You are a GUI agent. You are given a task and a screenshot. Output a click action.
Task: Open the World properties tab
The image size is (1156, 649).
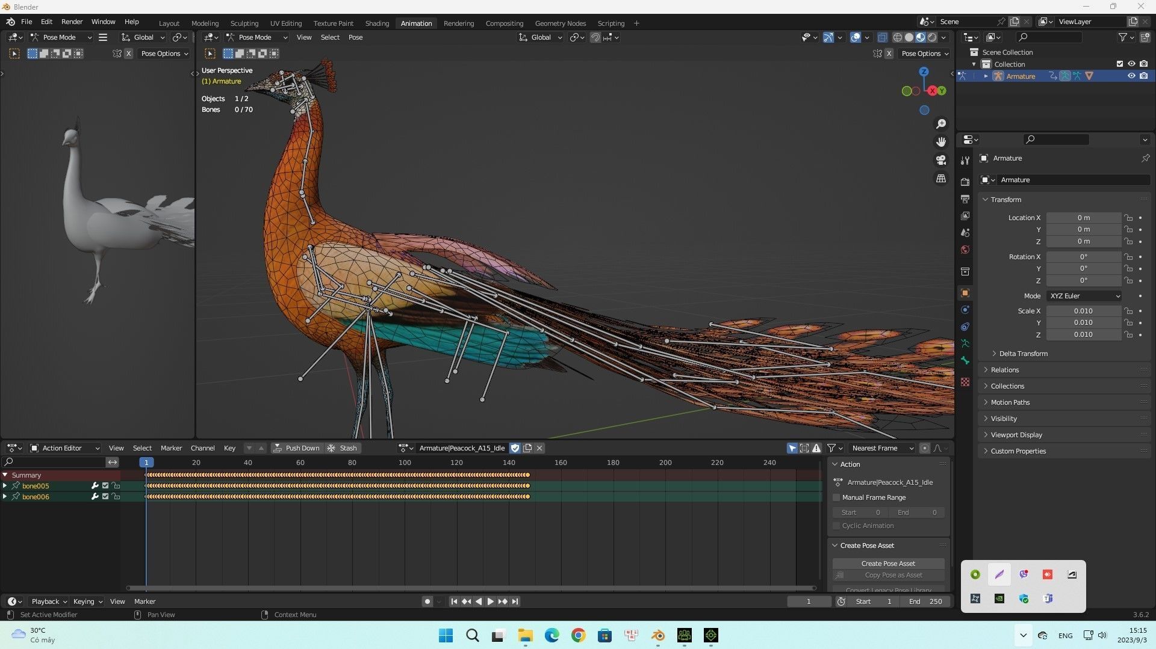pos(965,250)
